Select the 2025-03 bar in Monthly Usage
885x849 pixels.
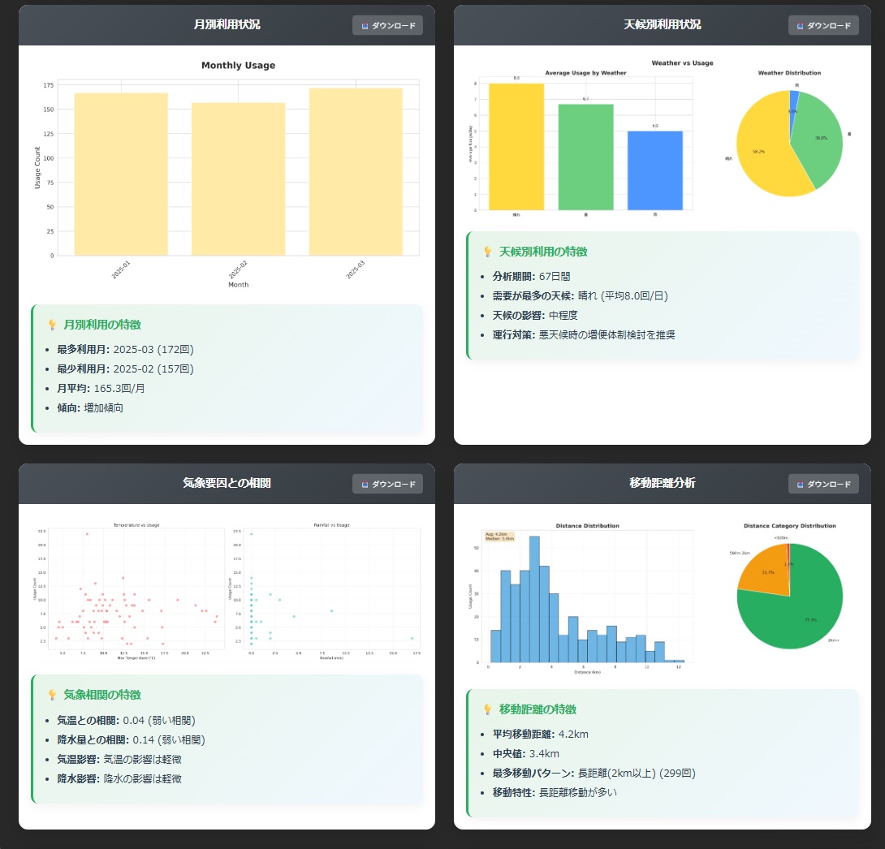(356, 172)
